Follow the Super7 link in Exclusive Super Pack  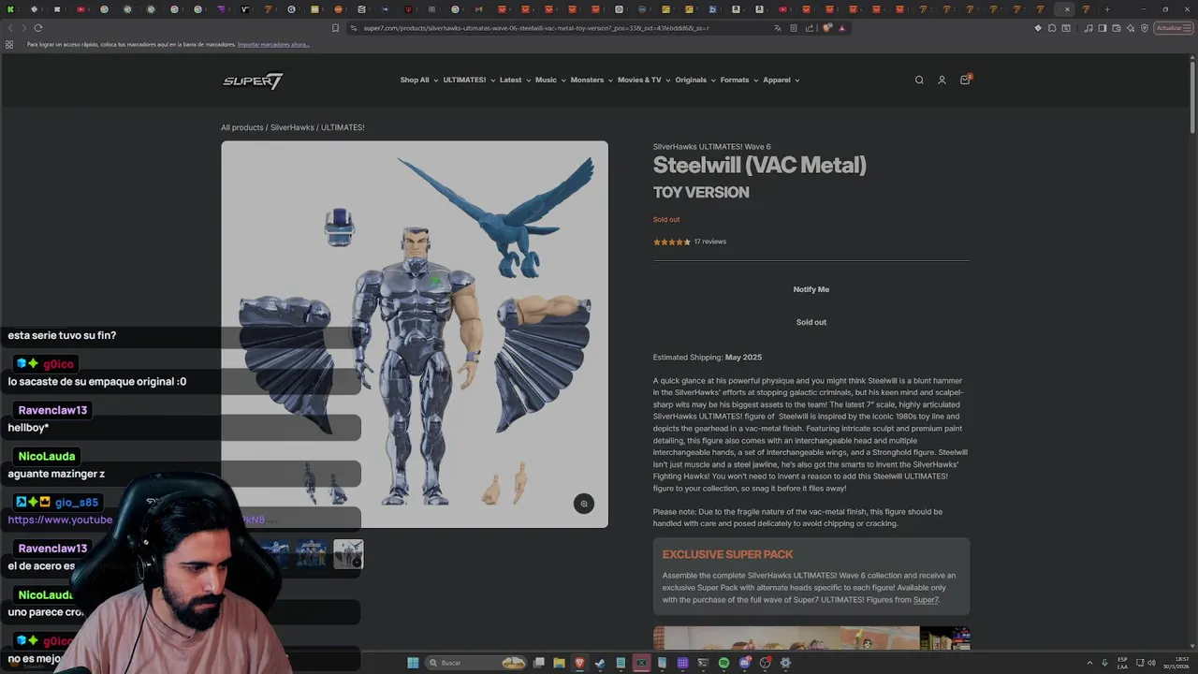[926, 600]
